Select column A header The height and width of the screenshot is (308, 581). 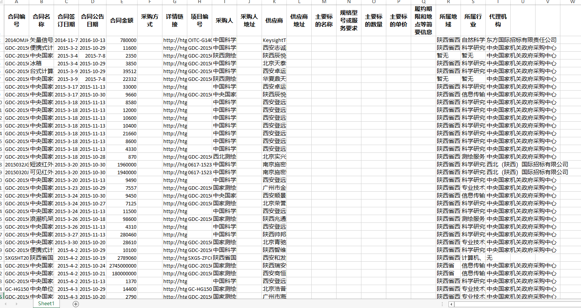click(16, 2)
